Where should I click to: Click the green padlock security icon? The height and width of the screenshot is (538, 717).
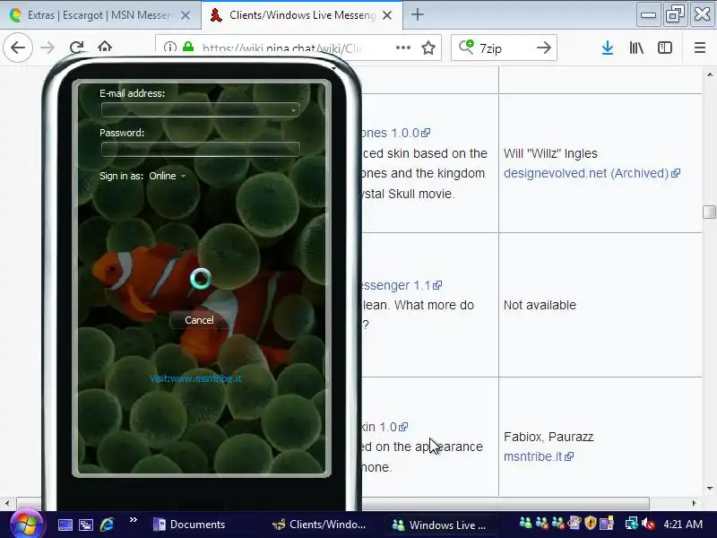click(x=188, y=47)
